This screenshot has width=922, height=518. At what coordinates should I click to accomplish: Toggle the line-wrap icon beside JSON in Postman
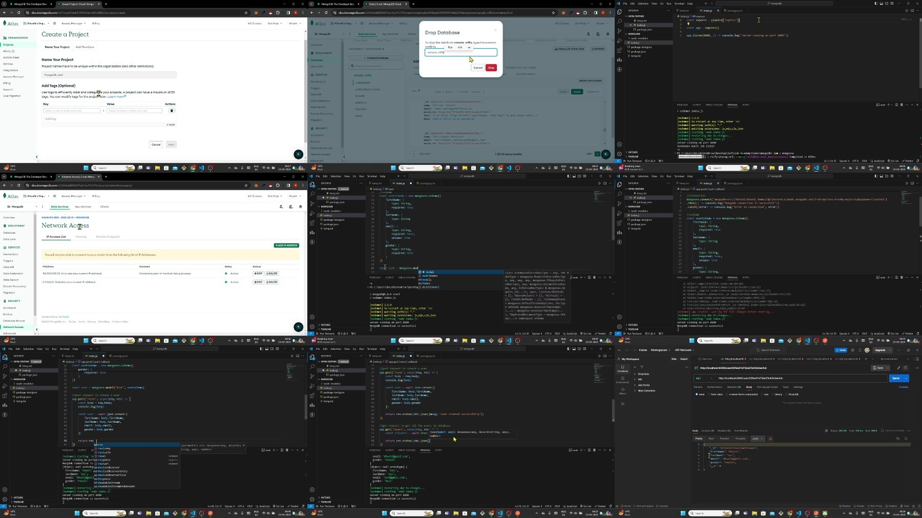tap(770, 439)
